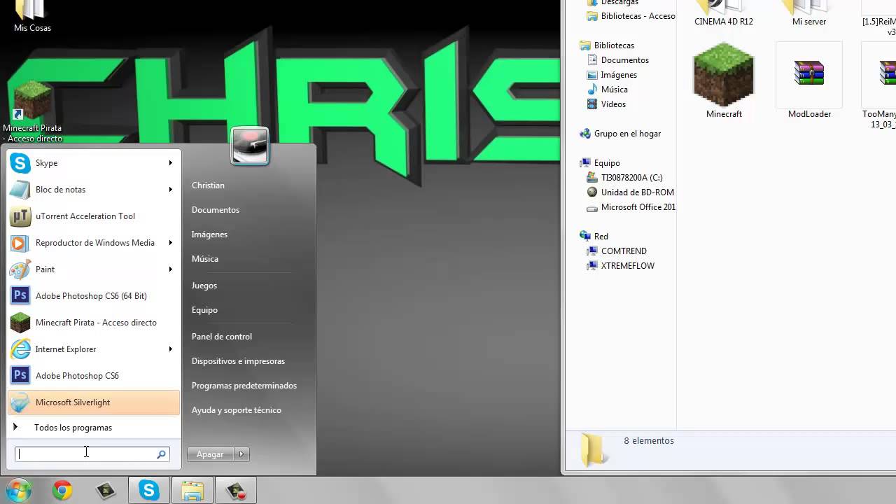Click the search magnifier icon in Start menu
The height and width of the screenshot is (504, 896).
(x=161, y=454)
